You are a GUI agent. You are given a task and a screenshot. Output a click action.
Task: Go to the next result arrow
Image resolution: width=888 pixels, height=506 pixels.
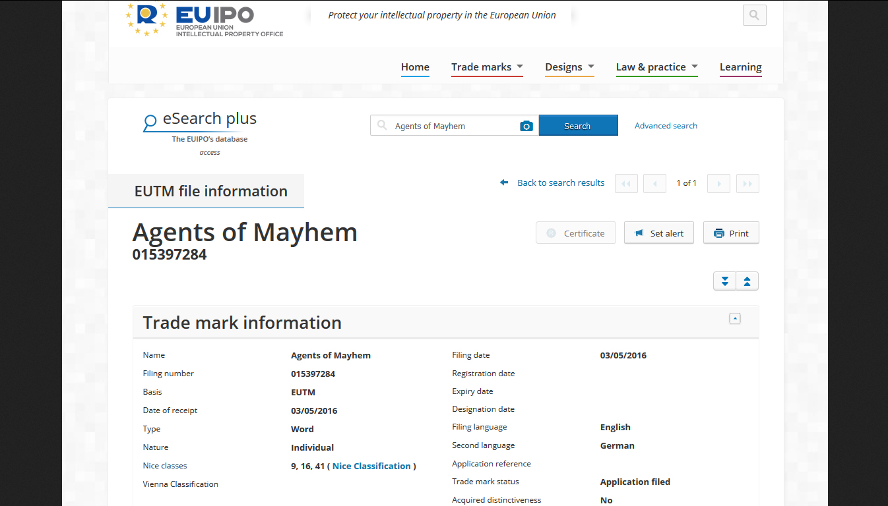tap(718, 183)
